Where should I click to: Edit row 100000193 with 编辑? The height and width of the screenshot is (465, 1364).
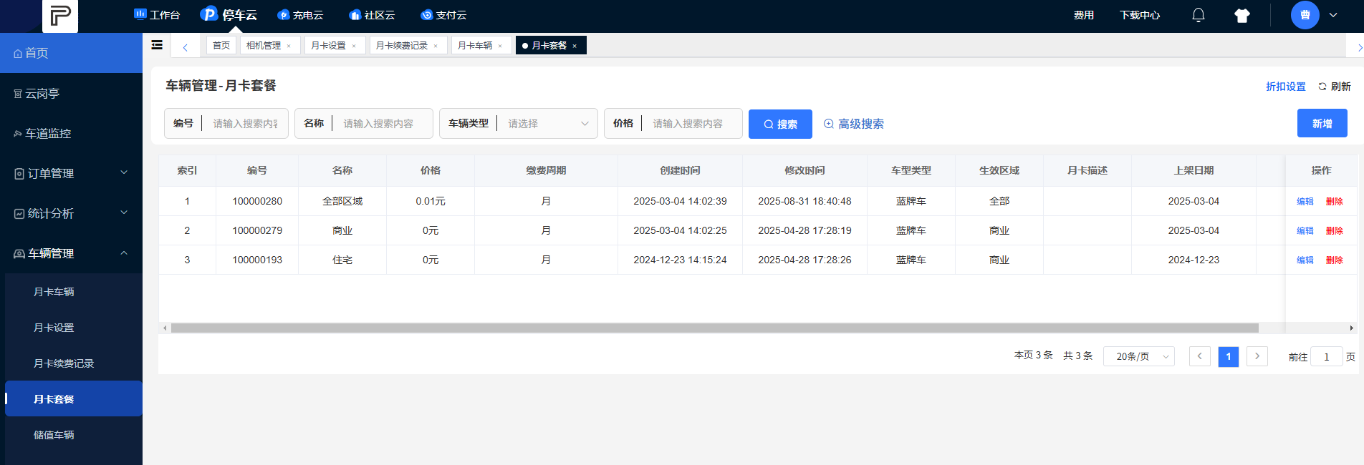point(1305,260)
